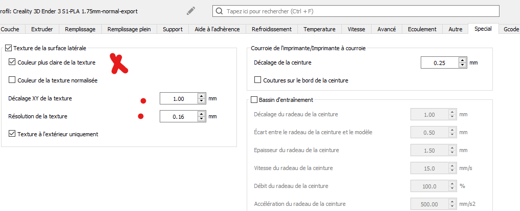
Task: Check the Bassin d'entraînement checkbox
Action: click(x=254, y=99)
